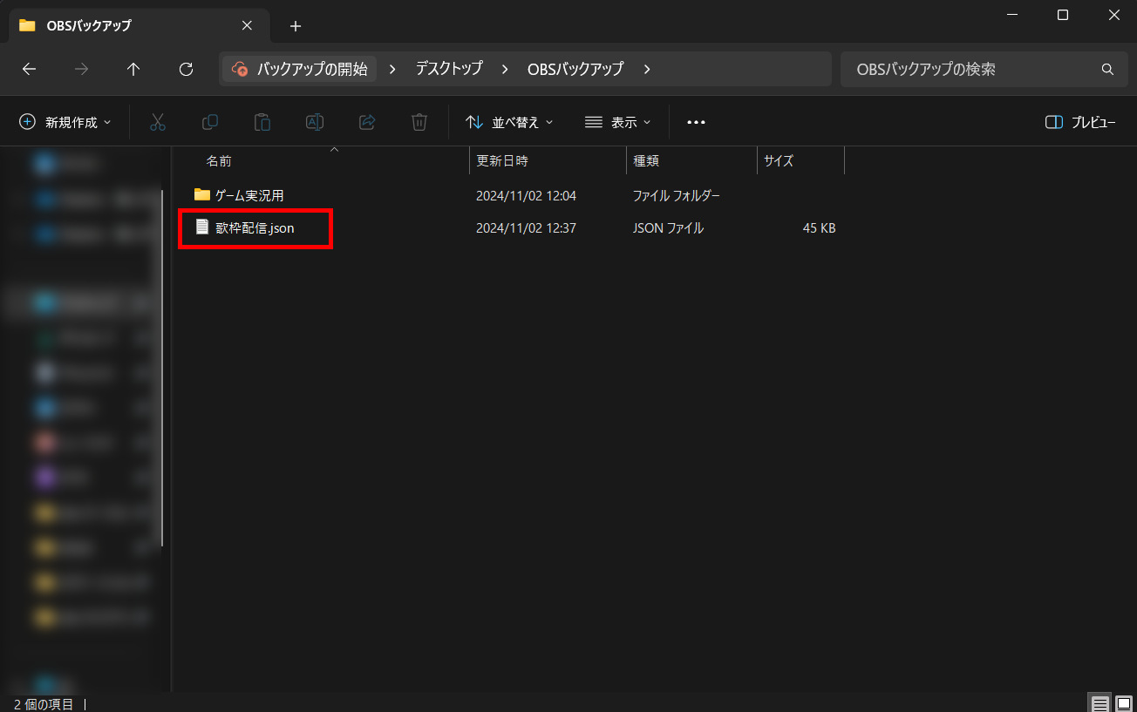Sort by 種類 column header
Viewport: 1137px width, 712px height.
646,161
